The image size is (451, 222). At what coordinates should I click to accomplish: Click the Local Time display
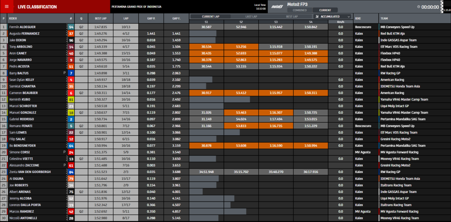[x=260, y=6]
